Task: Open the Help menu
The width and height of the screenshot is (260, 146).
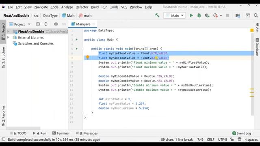Action: (148, 7)
